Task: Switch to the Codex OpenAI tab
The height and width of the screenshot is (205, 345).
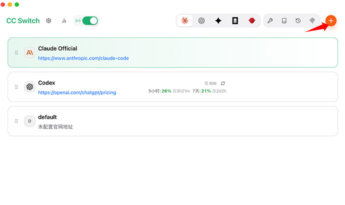Action: (201, 20)
